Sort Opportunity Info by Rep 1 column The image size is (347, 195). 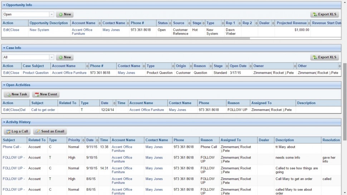pos(239,23)
